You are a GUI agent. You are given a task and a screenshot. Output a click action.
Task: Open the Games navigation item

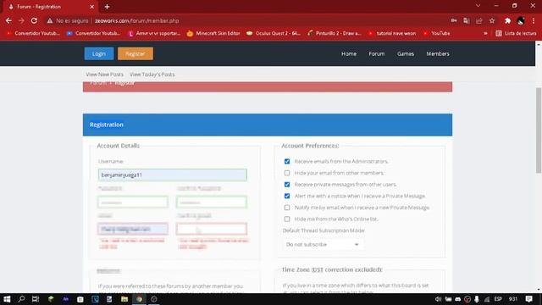[x=406, y=53]
